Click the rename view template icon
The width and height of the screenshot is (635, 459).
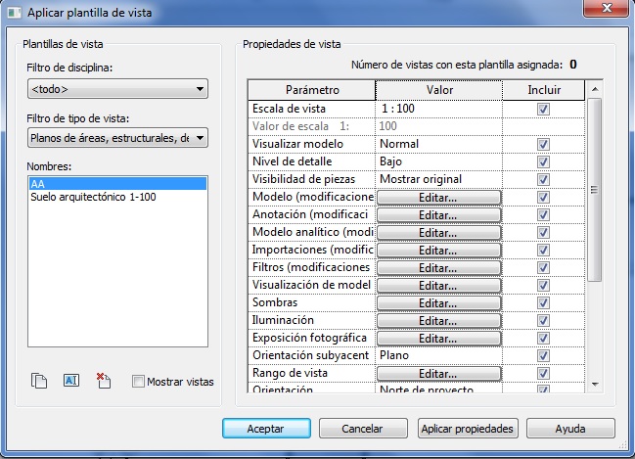click(x=70, y=381)
